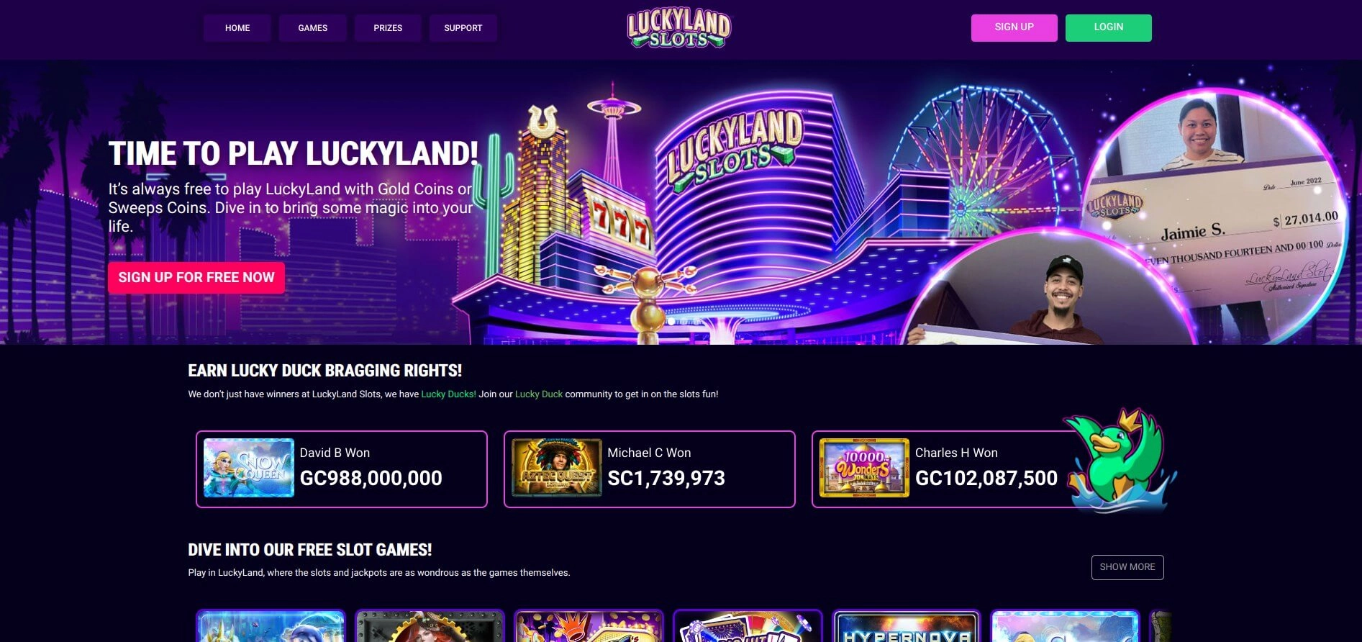Click the green Login button

click(x=1109, y=27)
